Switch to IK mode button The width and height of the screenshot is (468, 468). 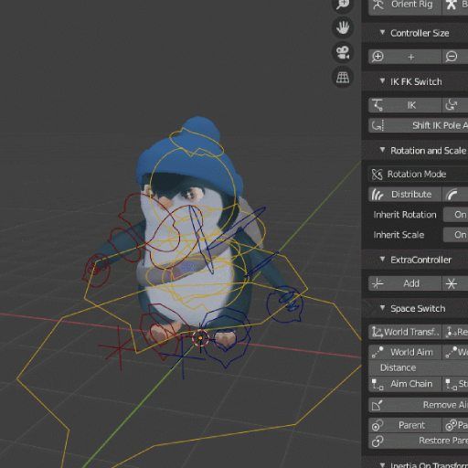pyautogui.click(x=405, y=105)
